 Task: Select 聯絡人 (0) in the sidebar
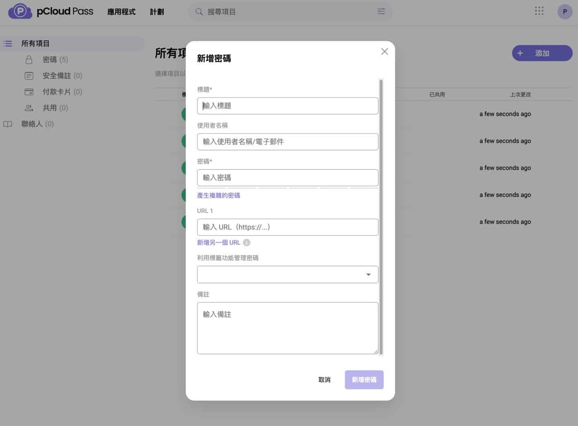(37, 124)
